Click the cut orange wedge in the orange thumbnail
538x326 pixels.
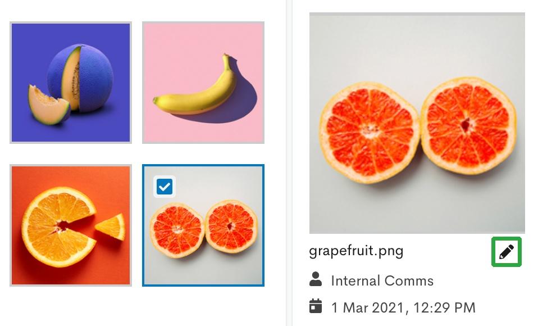click(111, 227)
